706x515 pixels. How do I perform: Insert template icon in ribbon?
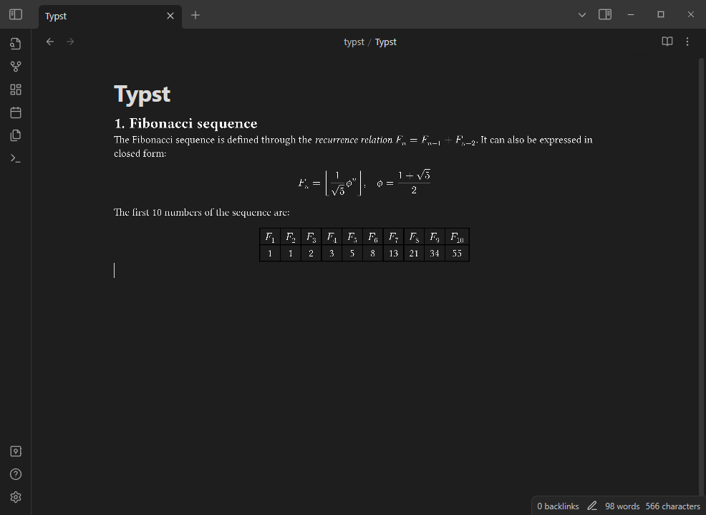pos(16,135)
